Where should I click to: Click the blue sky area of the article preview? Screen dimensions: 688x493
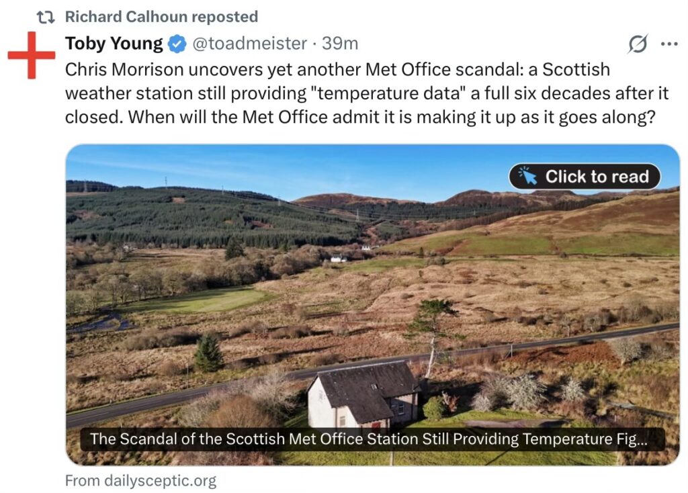[302, 167]
